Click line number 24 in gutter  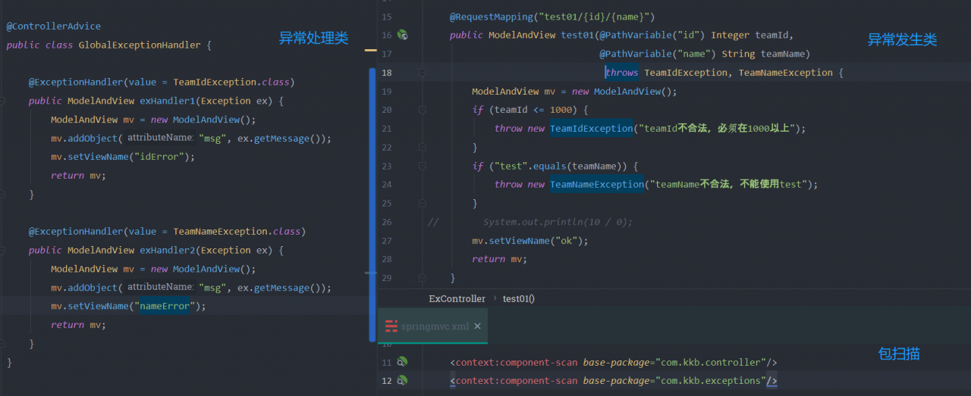[387, 185]
